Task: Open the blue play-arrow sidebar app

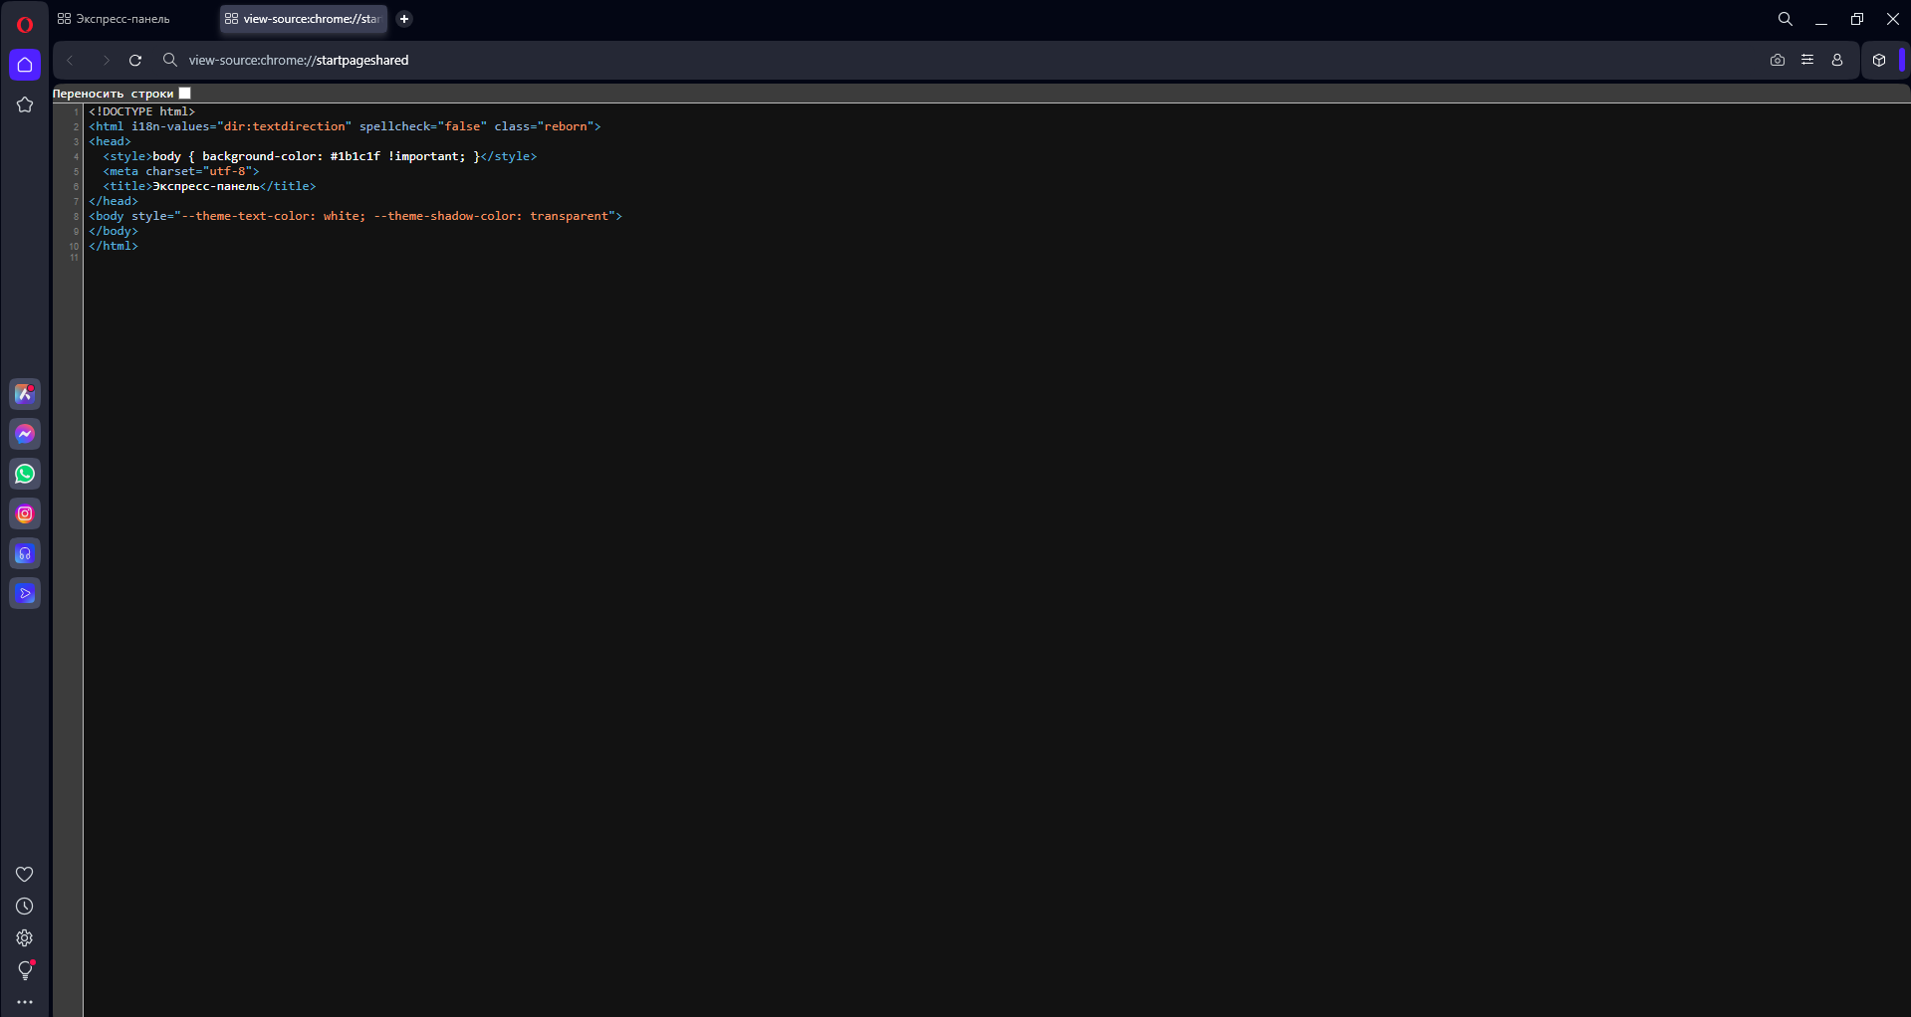Action: [25, 593]
